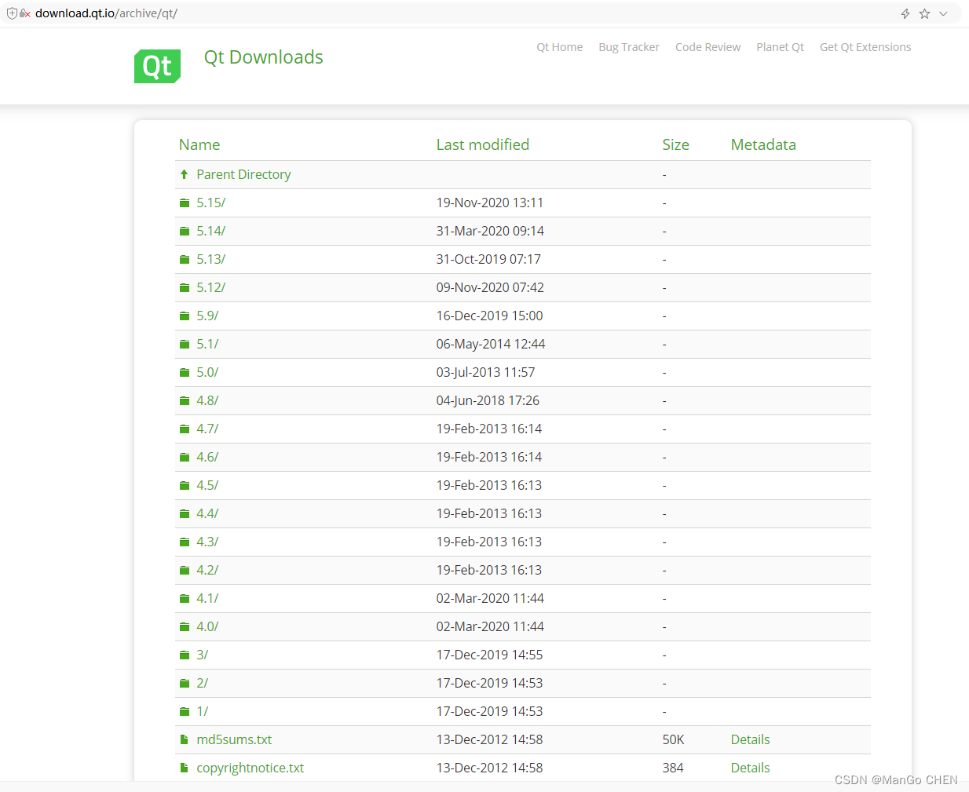The height and width of the screenshot is (792, 969).
Task: View Details for md5sums.txt
Action: click(x=750, y=739)
